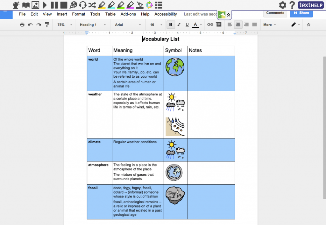Pause the text-to-speech reading

coord(54,5)
